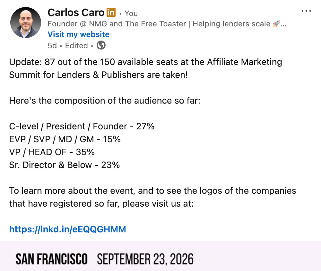The image size is (321, 271).
Task: Follow the 'Visit my website' link
Action: pos(79,34)
